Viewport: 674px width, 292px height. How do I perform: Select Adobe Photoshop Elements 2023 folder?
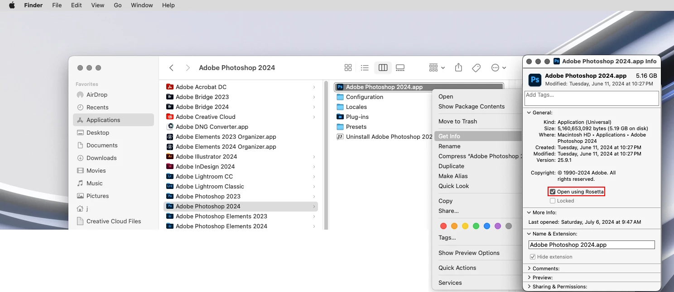point(241,216)
